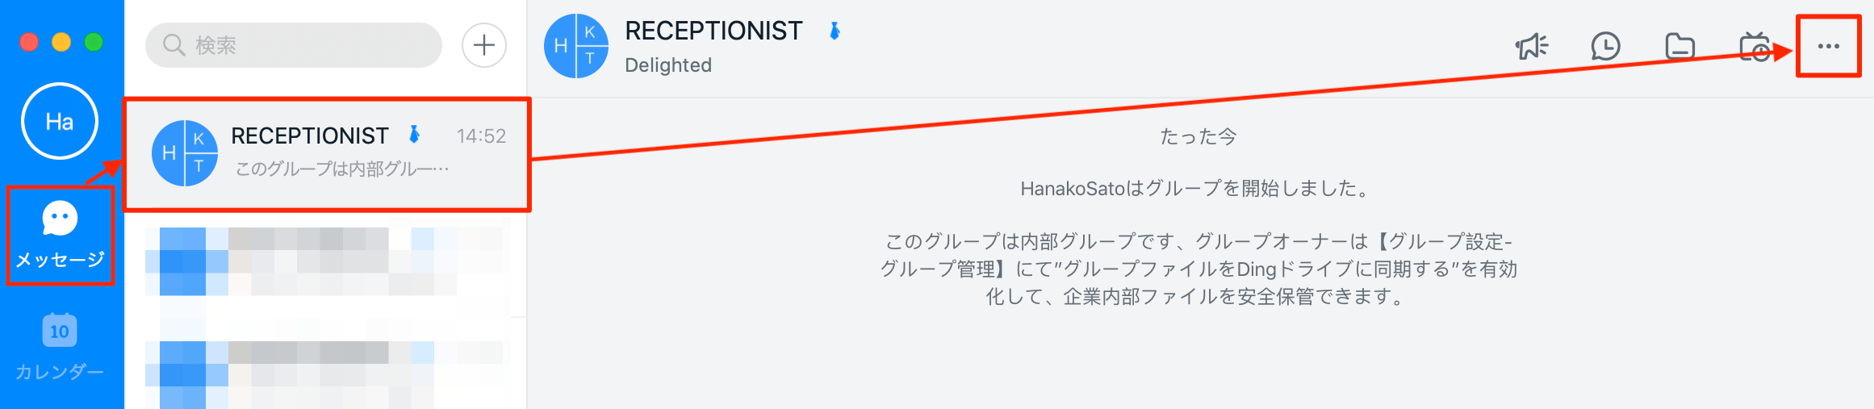Open the group announcement megaphone icon
1874x409 pixels.
click(x=1531, y=47)
